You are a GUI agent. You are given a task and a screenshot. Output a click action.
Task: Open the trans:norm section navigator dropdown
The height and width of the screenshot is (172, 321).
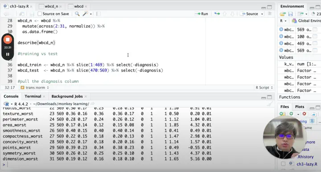35,87
